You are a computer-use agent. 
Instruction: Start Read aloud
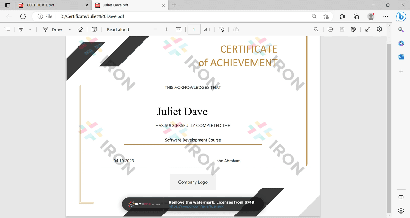pos(118,29)
